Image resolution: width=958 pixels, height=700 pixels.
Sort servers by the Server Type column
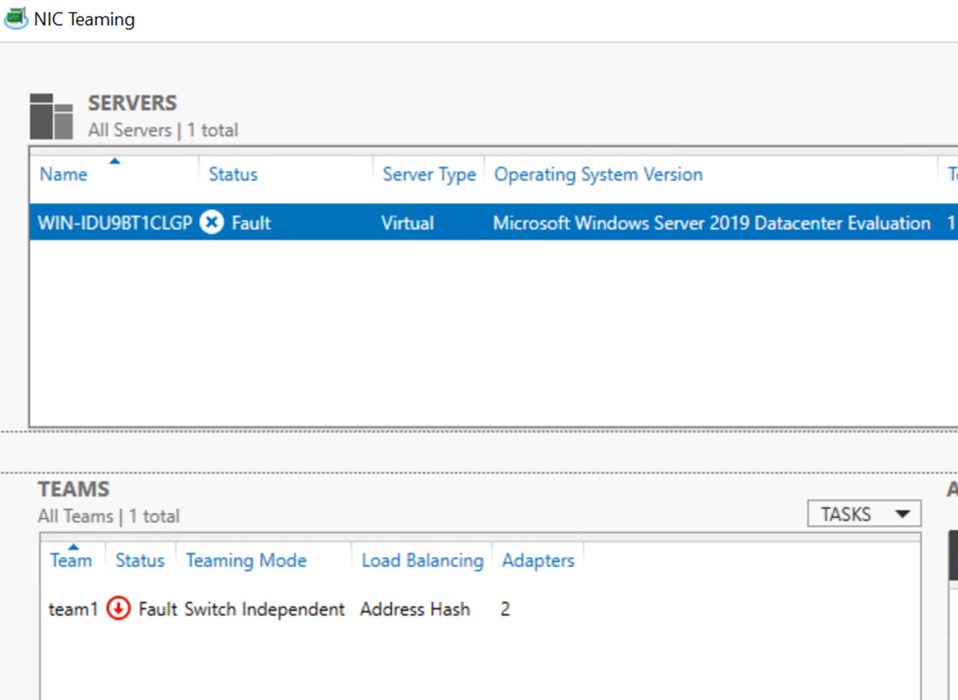(x=429, y=175)
